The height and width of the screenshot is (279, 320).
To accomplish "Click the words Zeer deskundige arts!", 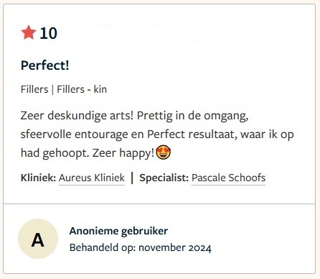I will [77, 116].
